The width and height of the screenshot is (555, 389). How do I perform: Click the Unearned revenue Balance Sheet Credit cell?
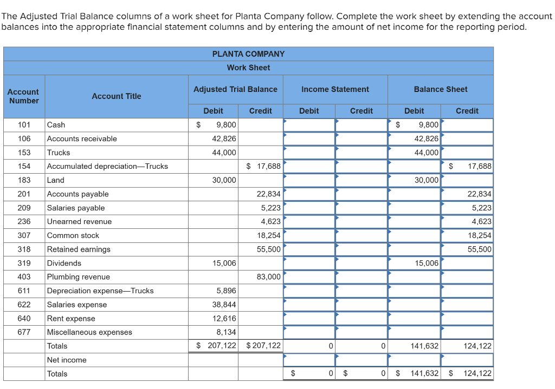[467, 221]
